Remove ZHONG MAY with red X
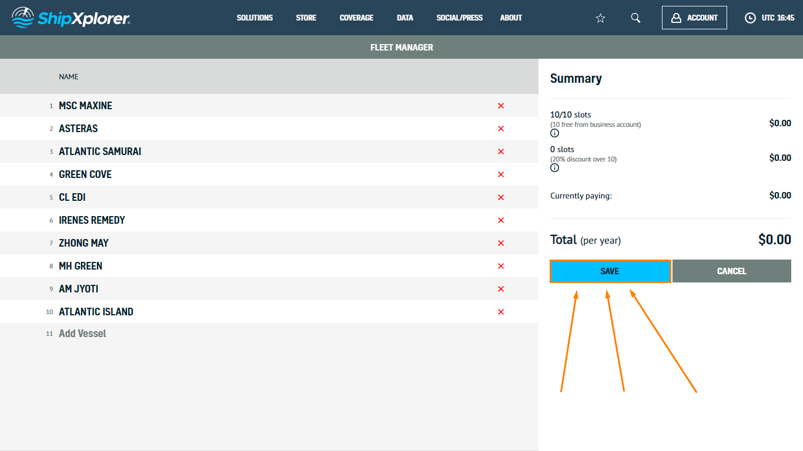Viewport: 803px width, 451px height. pos(501,243)
